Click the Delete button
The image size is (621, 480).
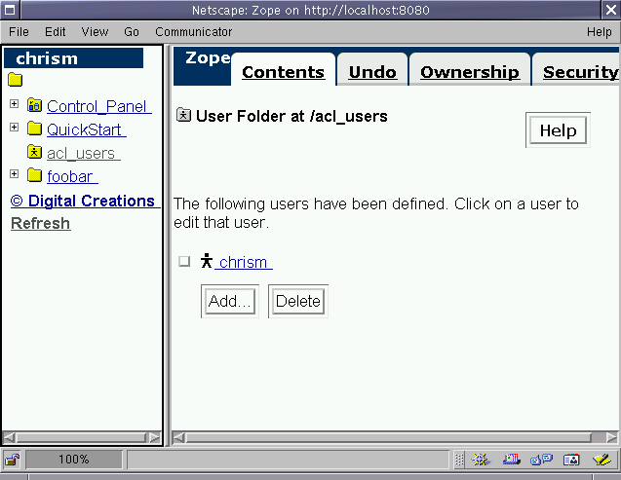pos(298,301)
